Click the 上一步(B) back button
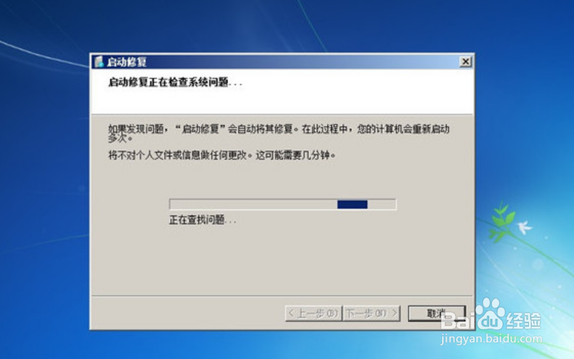 (314, 314)
